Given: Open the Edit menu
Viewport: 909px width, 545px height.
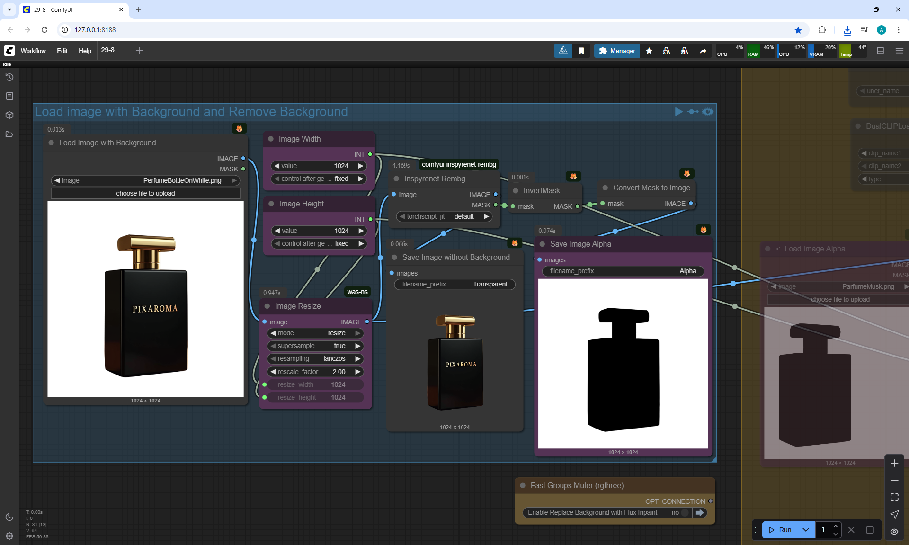Looking at the screenshot, I should coord(62,51).
